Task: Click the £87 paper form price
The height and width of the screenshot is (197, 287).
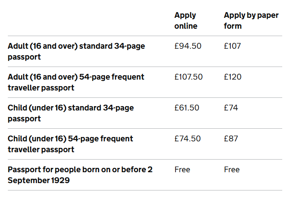Action: pos(231,139)
